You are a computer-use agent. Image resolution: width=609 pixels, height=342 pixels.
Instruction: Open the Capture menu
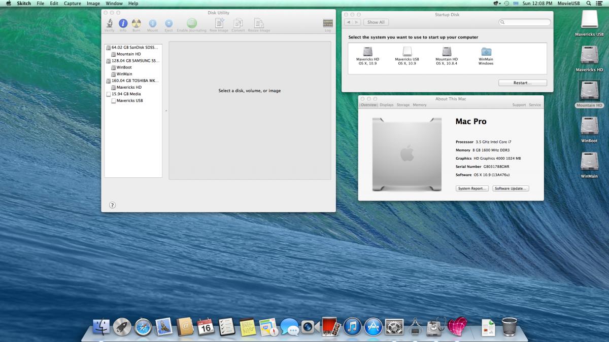point(73,3)
